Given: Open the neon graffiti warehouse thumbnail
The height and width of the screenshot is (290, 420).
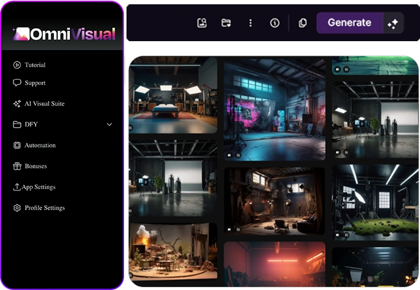Looking at the screenshot, I should 274,109.
